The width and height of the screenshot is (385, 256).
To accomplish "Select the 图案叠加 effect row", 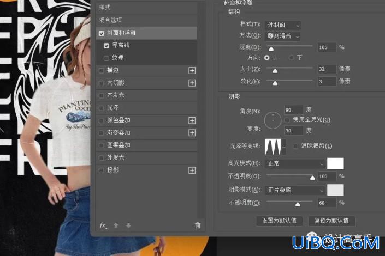I will point(147,145).
